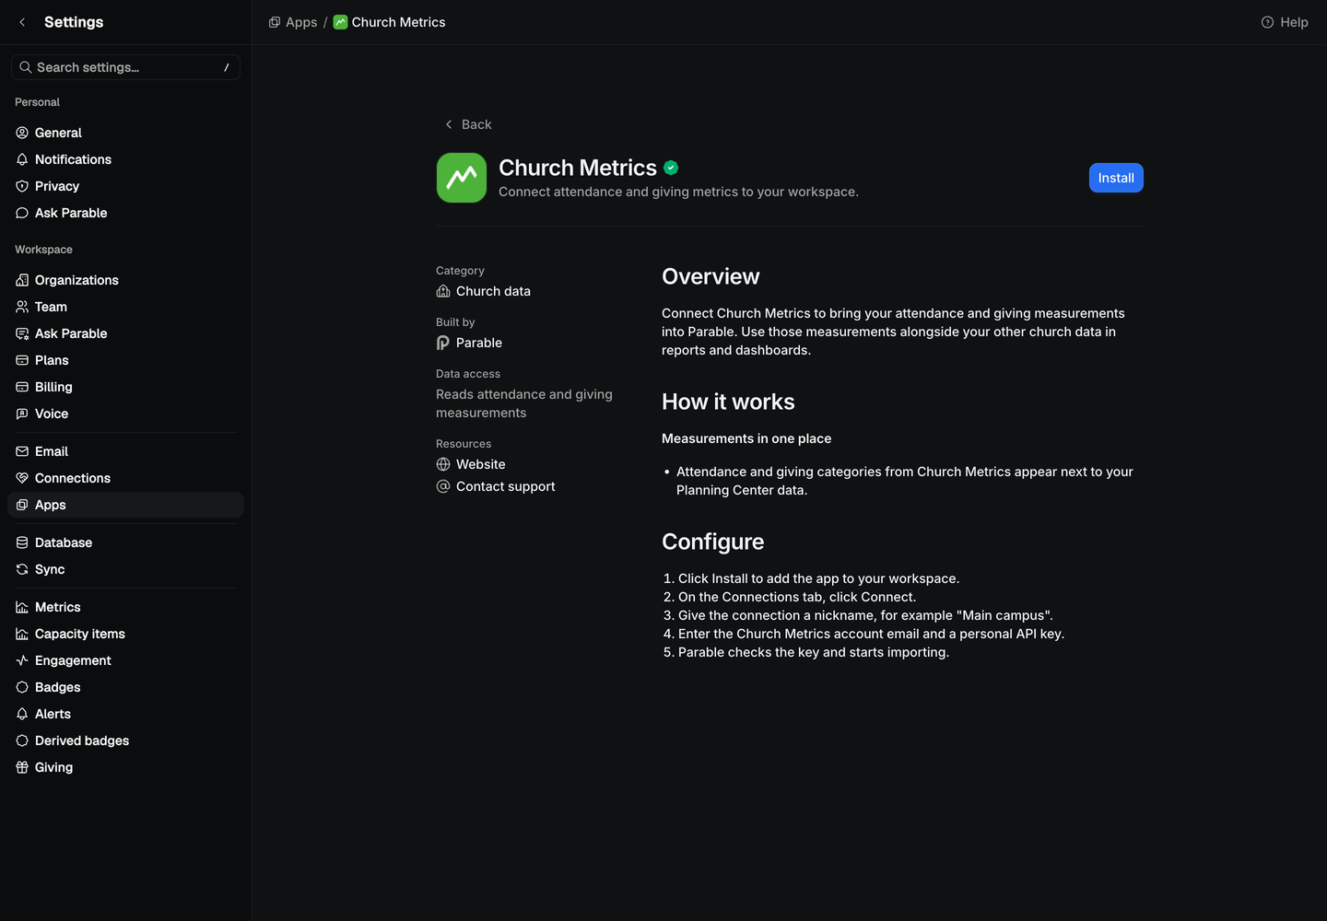The image size is (1327, 921).
Task: Click the Overview heading
Action: (x=710, y=276)
